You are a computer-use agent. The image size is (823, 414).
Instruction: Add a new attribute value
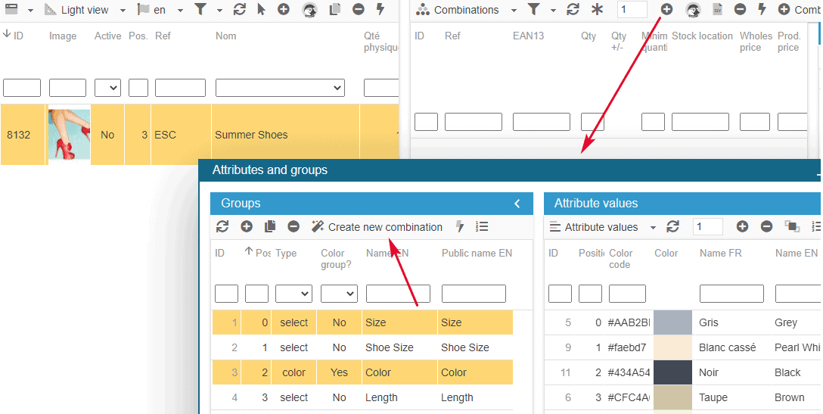point(742,226)
